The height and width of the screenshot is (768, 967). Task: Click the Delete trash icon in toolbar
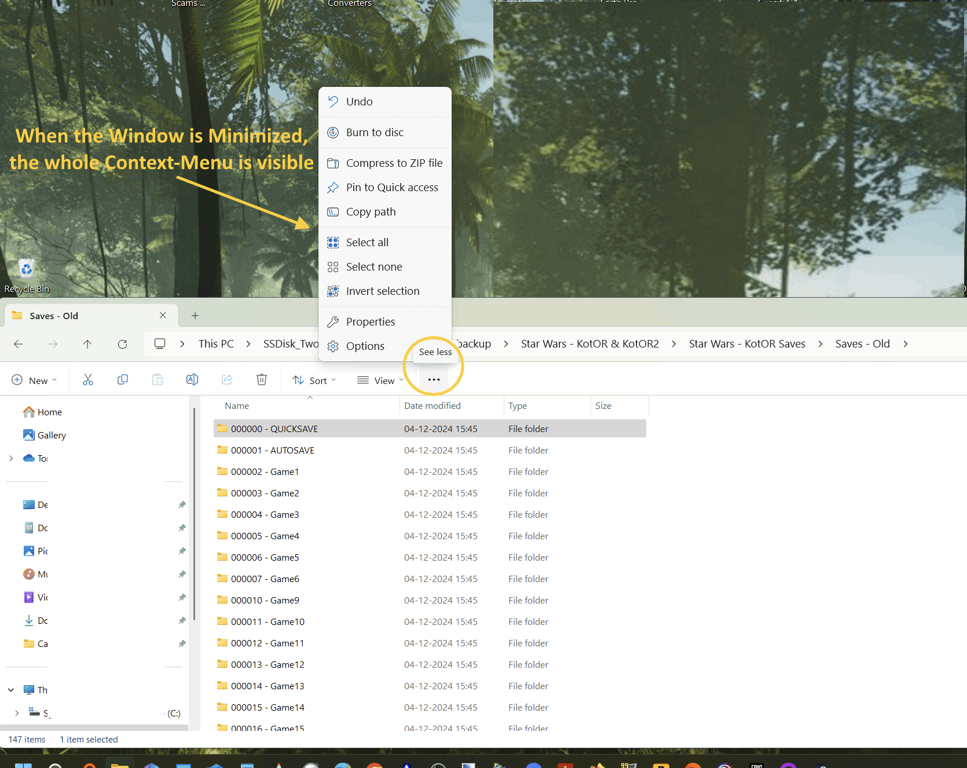[262, 380]
